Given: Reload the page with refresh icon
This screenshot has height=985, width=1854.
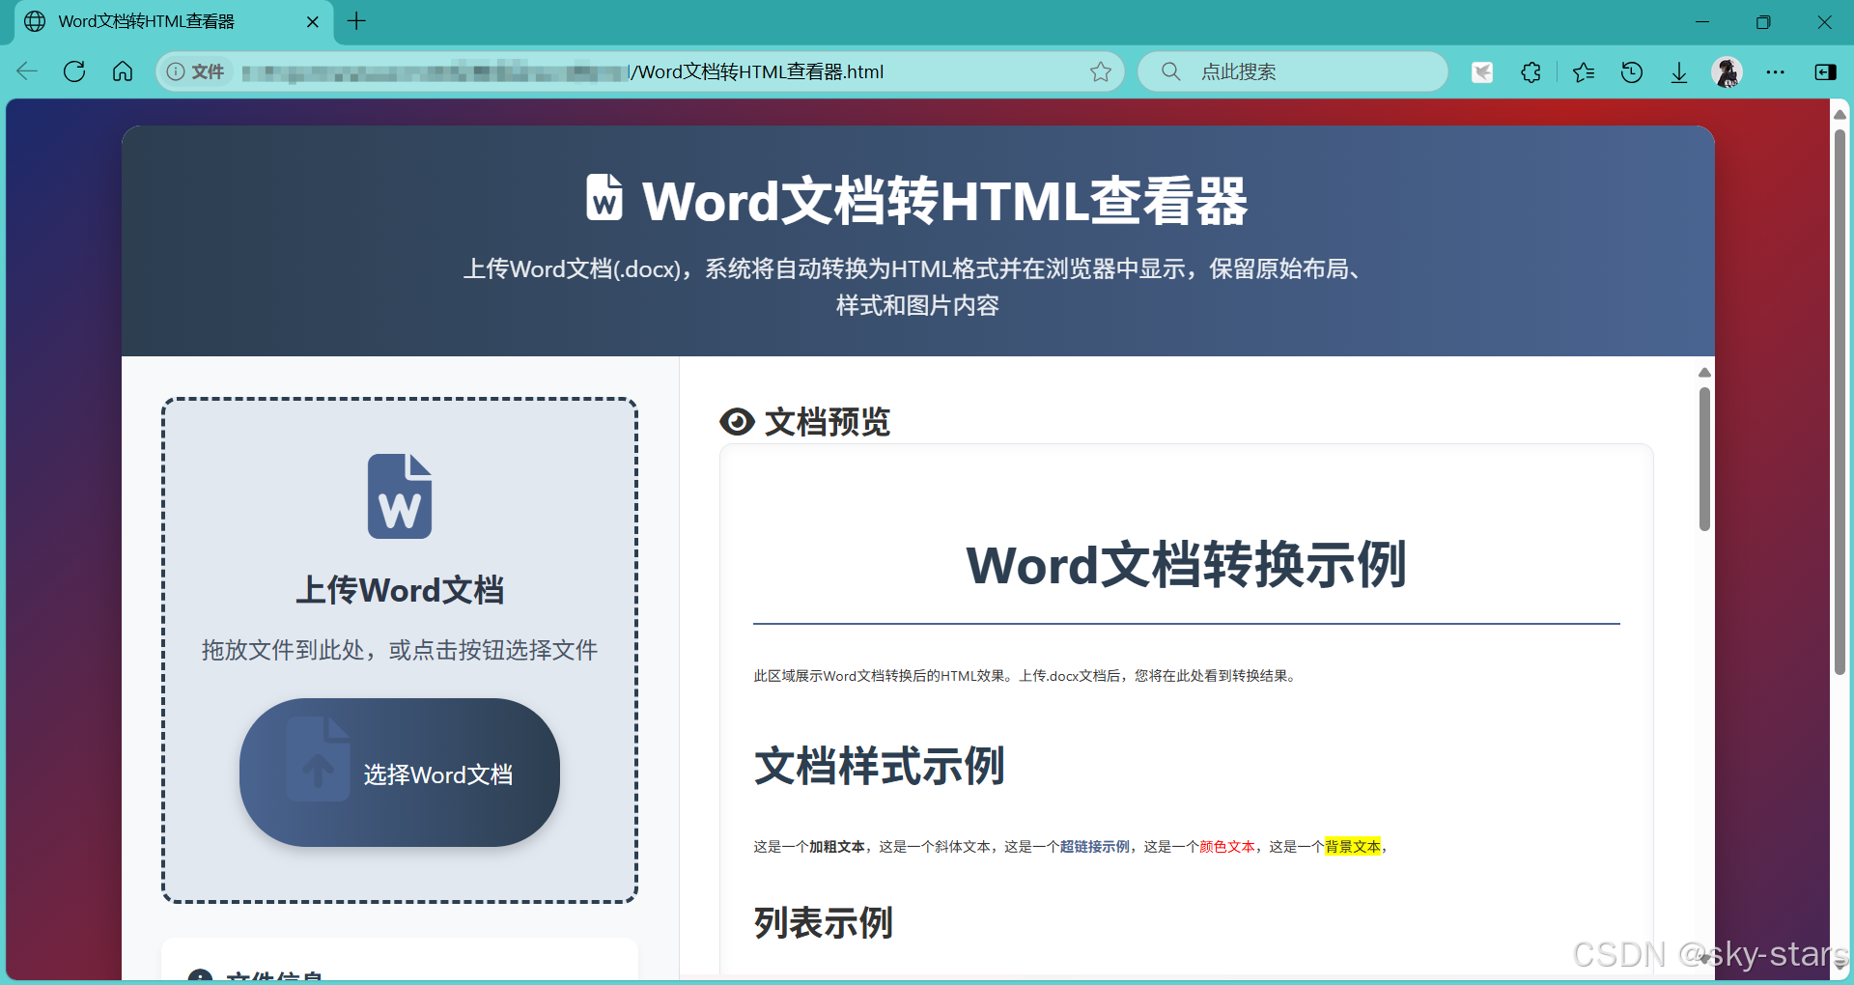Looking at the screenshot, I should [x=74, y=71].
